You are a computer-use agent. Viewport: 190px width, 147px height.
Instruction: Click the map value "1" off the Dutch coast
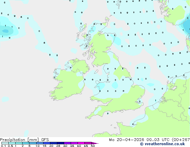(x=156, y=100)
